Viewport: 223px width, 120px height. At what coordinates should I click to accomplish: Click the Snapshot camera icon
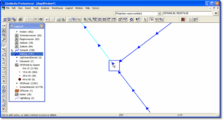coord(41,19)
